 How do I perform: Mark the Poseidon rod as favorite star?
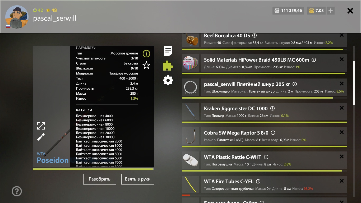tap(146, 65)
